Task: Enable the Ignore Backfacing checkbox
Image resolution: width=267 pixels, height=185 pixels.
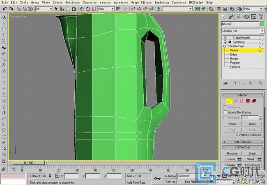Action: click(225, 112)
